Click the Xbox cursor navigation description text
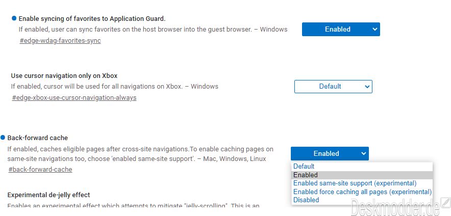The width and height of the screenshot is (451, 216). pyautogui.click(x=114, y=87)
